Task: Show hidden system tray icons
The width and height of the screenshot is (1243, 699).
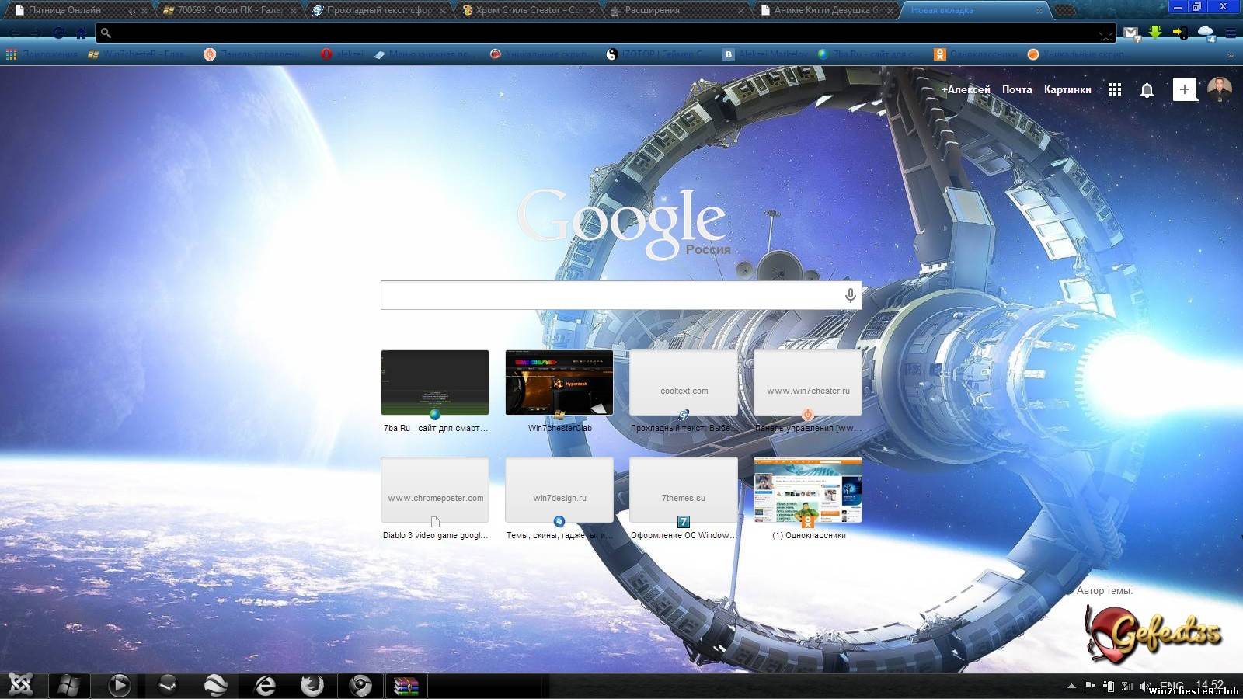Action: [x=1072, y=686]
